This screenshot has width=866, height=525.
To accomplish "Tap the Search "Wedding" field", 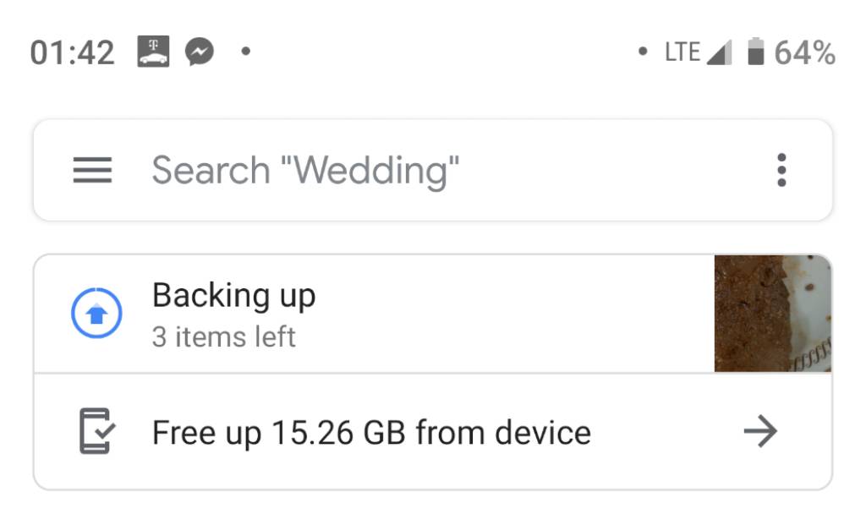I will click(x=432, y=170).
